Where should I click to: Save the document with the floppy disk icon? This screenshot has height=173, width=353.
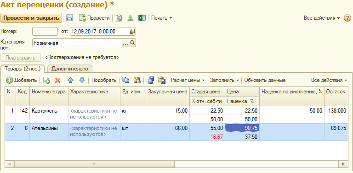pos(69,18)
